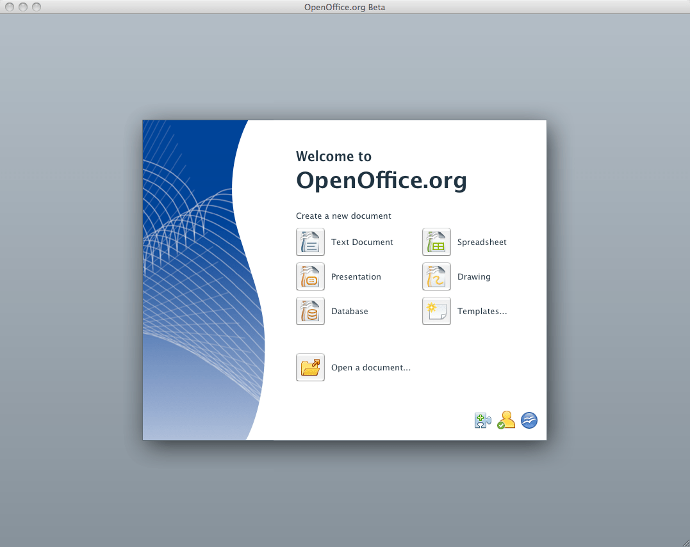Image resolution: width=690 pixels, height=547 pixels.
Task: Select the "Database" label
Action: [x=349, y=311]
